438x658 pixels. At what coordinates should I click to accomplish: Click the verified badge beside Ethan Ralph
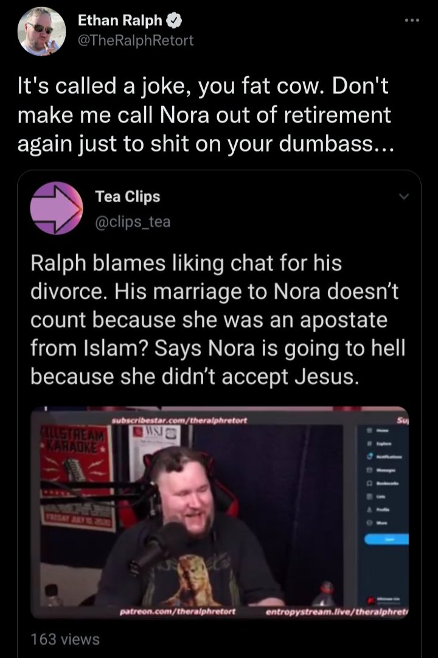tap(175, 20)
